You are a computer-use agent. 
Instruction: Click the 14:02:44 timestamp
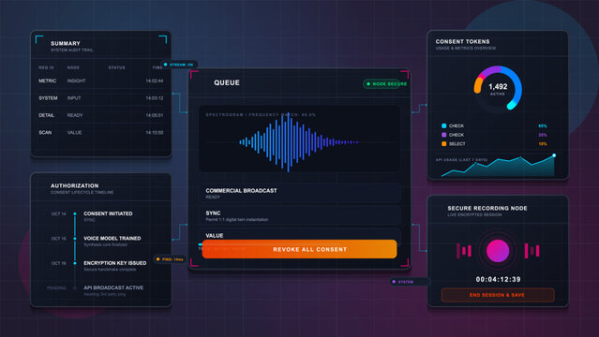click(155, 81)
